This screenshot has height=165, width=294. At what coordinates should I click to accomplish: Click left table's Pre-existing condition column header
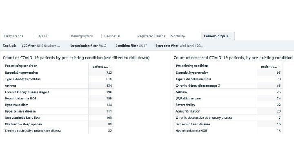(21, 66)
